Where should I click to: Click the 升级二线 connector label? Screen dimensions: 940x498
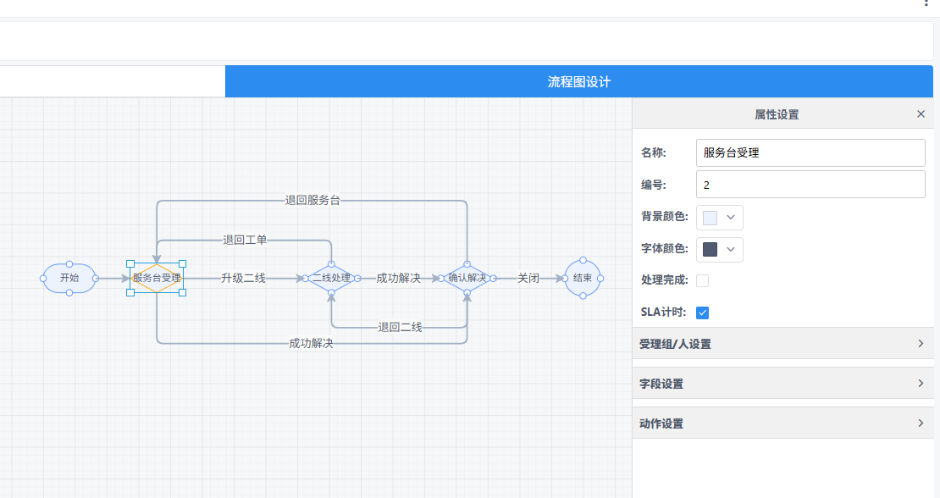(243, 278)
